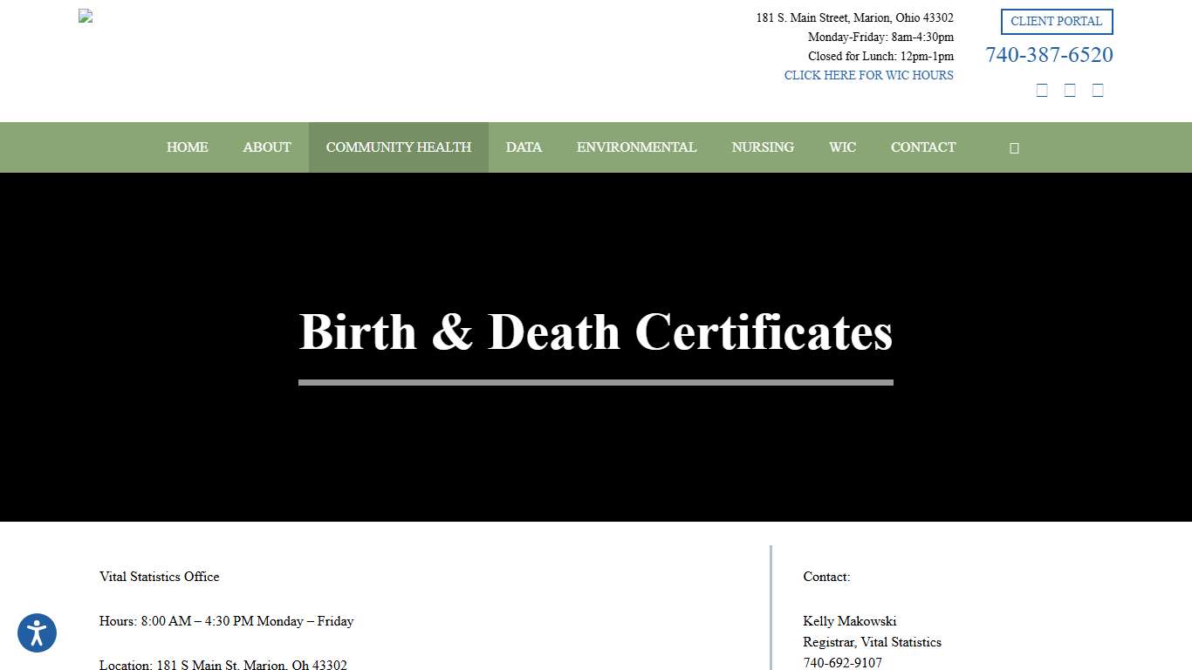Open the ABOUT dropdown menu
This screenshot has height=670, width=1192.
click(x=266, y=147)
